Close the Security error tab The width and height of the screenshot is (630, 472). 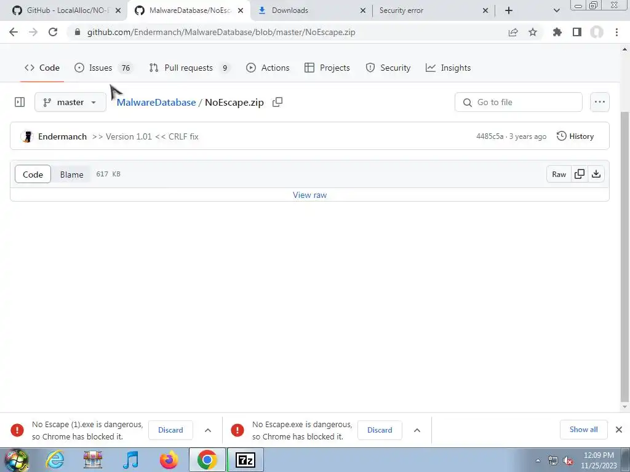[485, 10]
